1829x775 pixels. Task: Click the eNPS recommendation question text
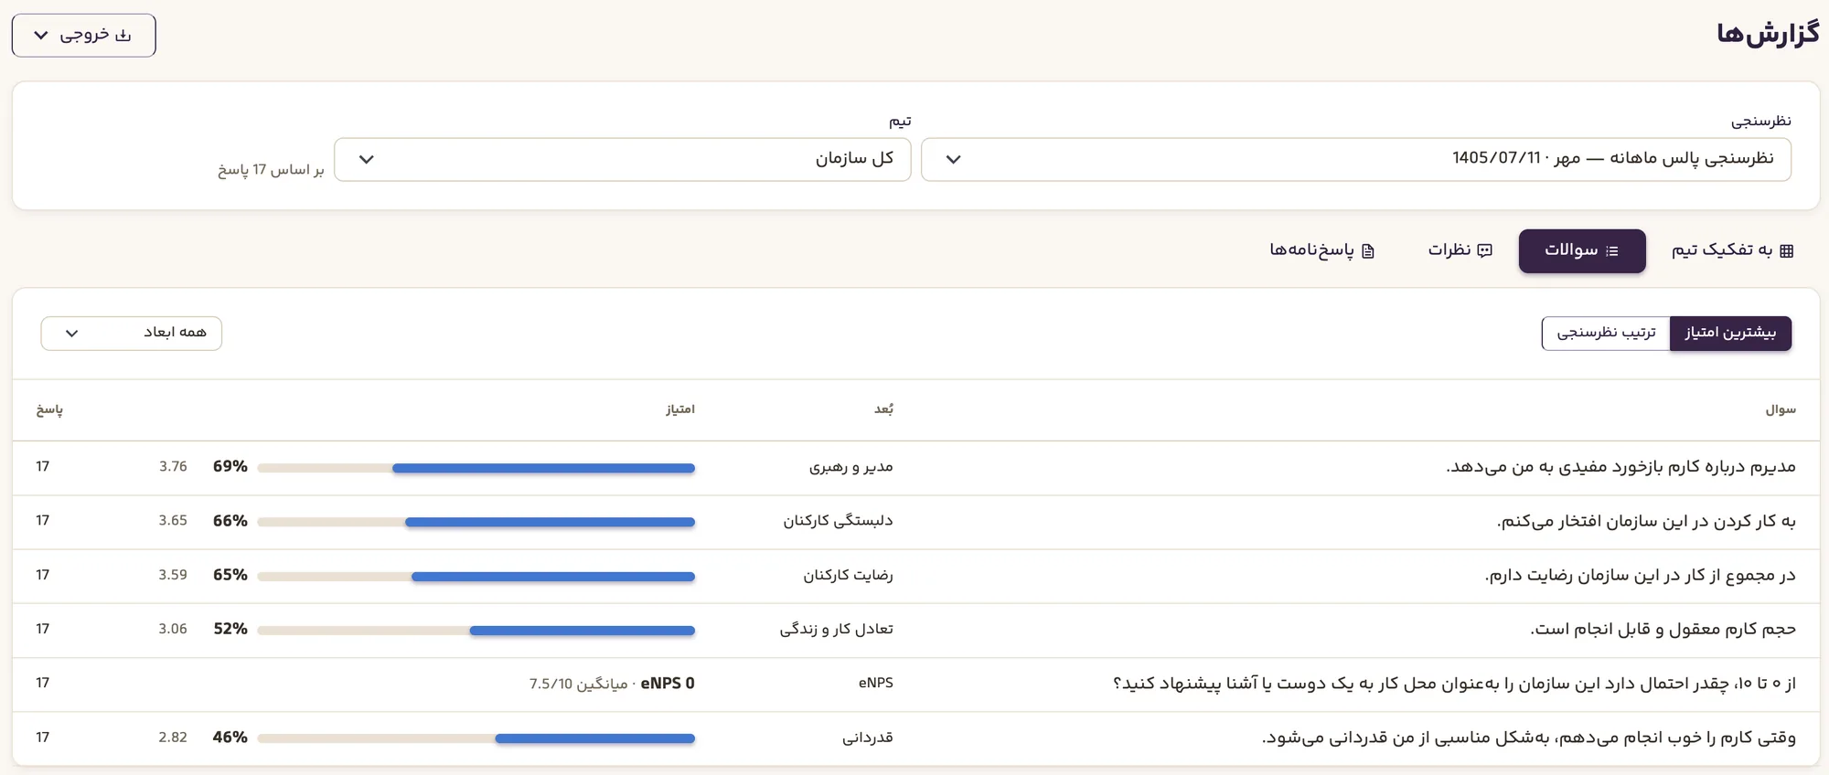point(1454,683)
